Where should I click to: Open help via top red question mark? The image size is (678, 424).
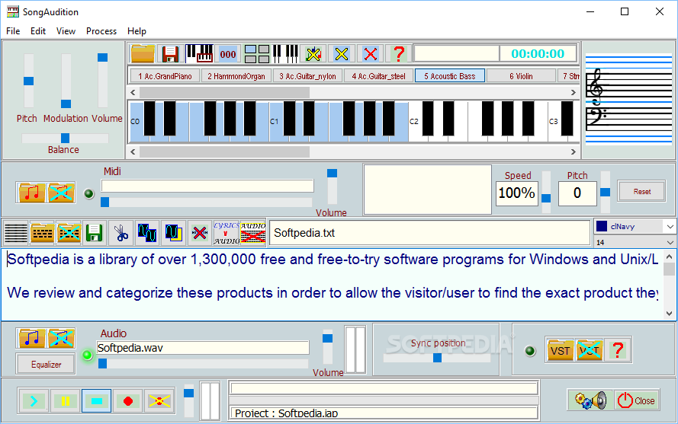(x=399, y=54)
